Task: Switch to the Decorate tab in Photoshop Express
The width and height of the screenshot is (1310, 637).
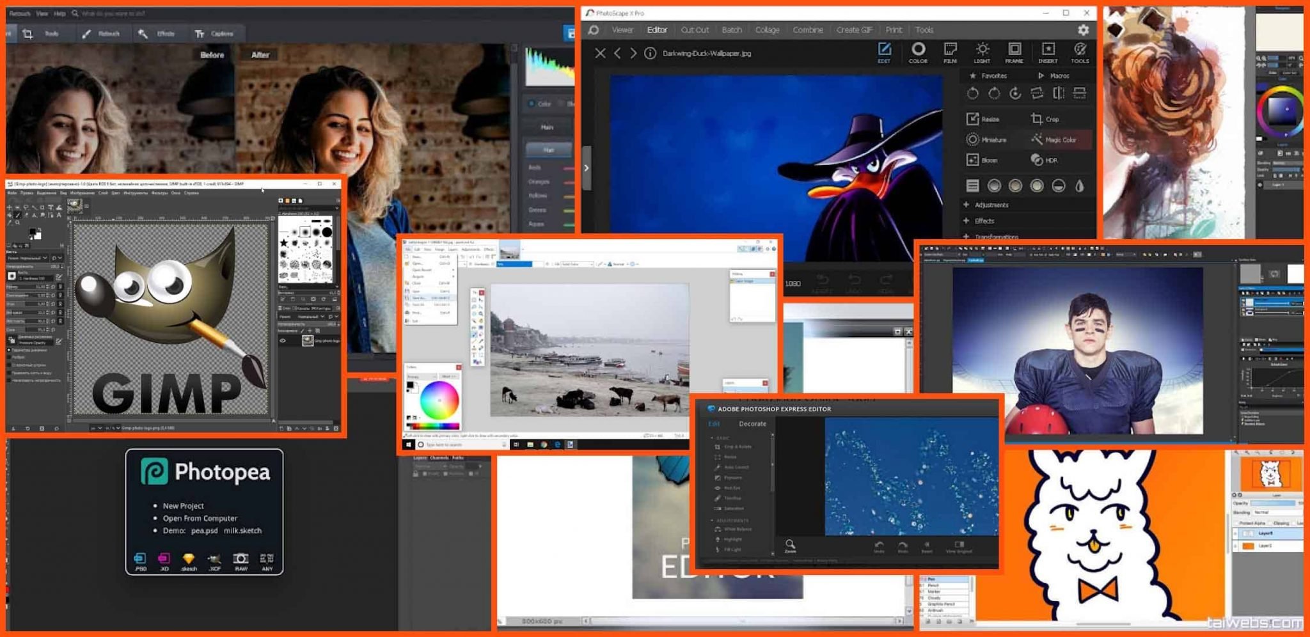Action: point(752,423)
